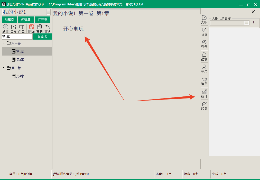Toggle 强制 lock mode

[x=204, y=57]
